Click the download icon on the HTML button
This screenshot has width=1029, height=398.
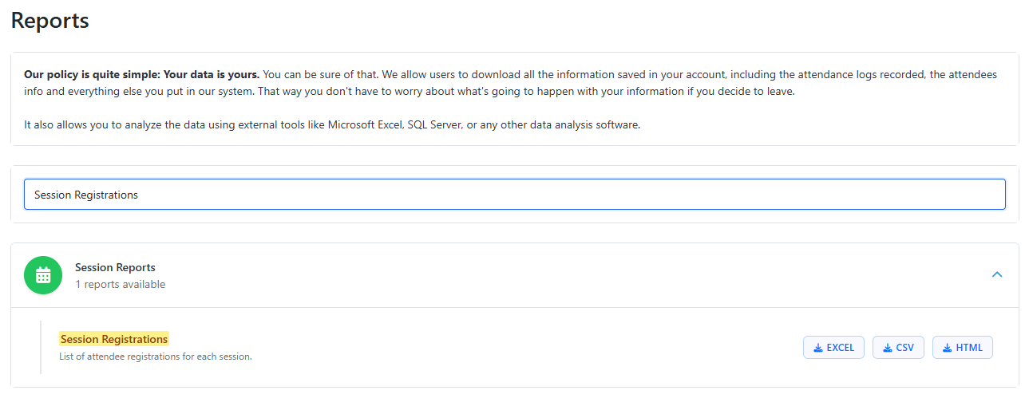coord(947,348)
